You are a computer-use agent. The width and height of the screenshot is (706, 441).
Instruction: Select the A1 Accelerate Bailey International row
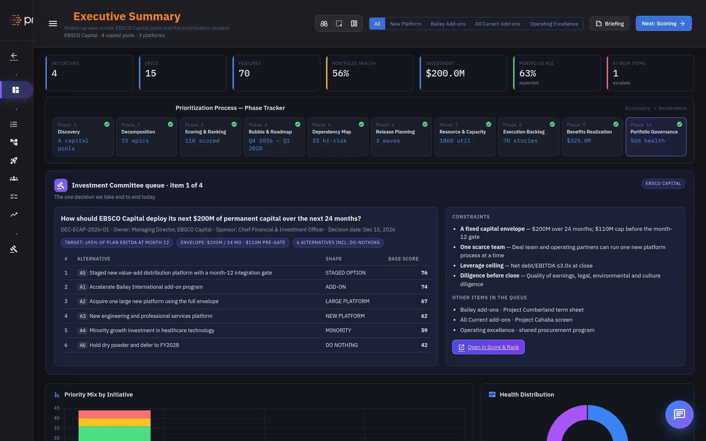click(246, 287)
